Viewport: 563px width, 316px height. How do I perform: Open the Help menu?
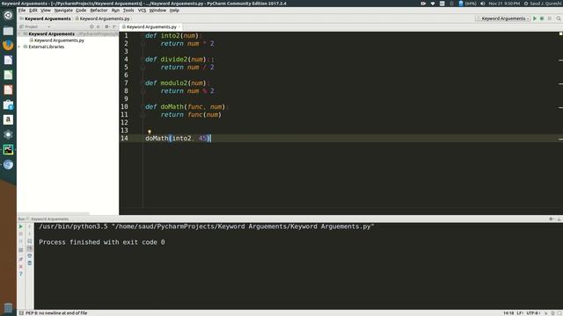[174, 11]
